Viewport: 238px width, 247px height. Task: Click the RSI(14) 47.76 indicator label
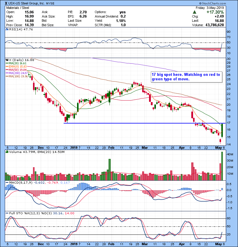[21, 29]
